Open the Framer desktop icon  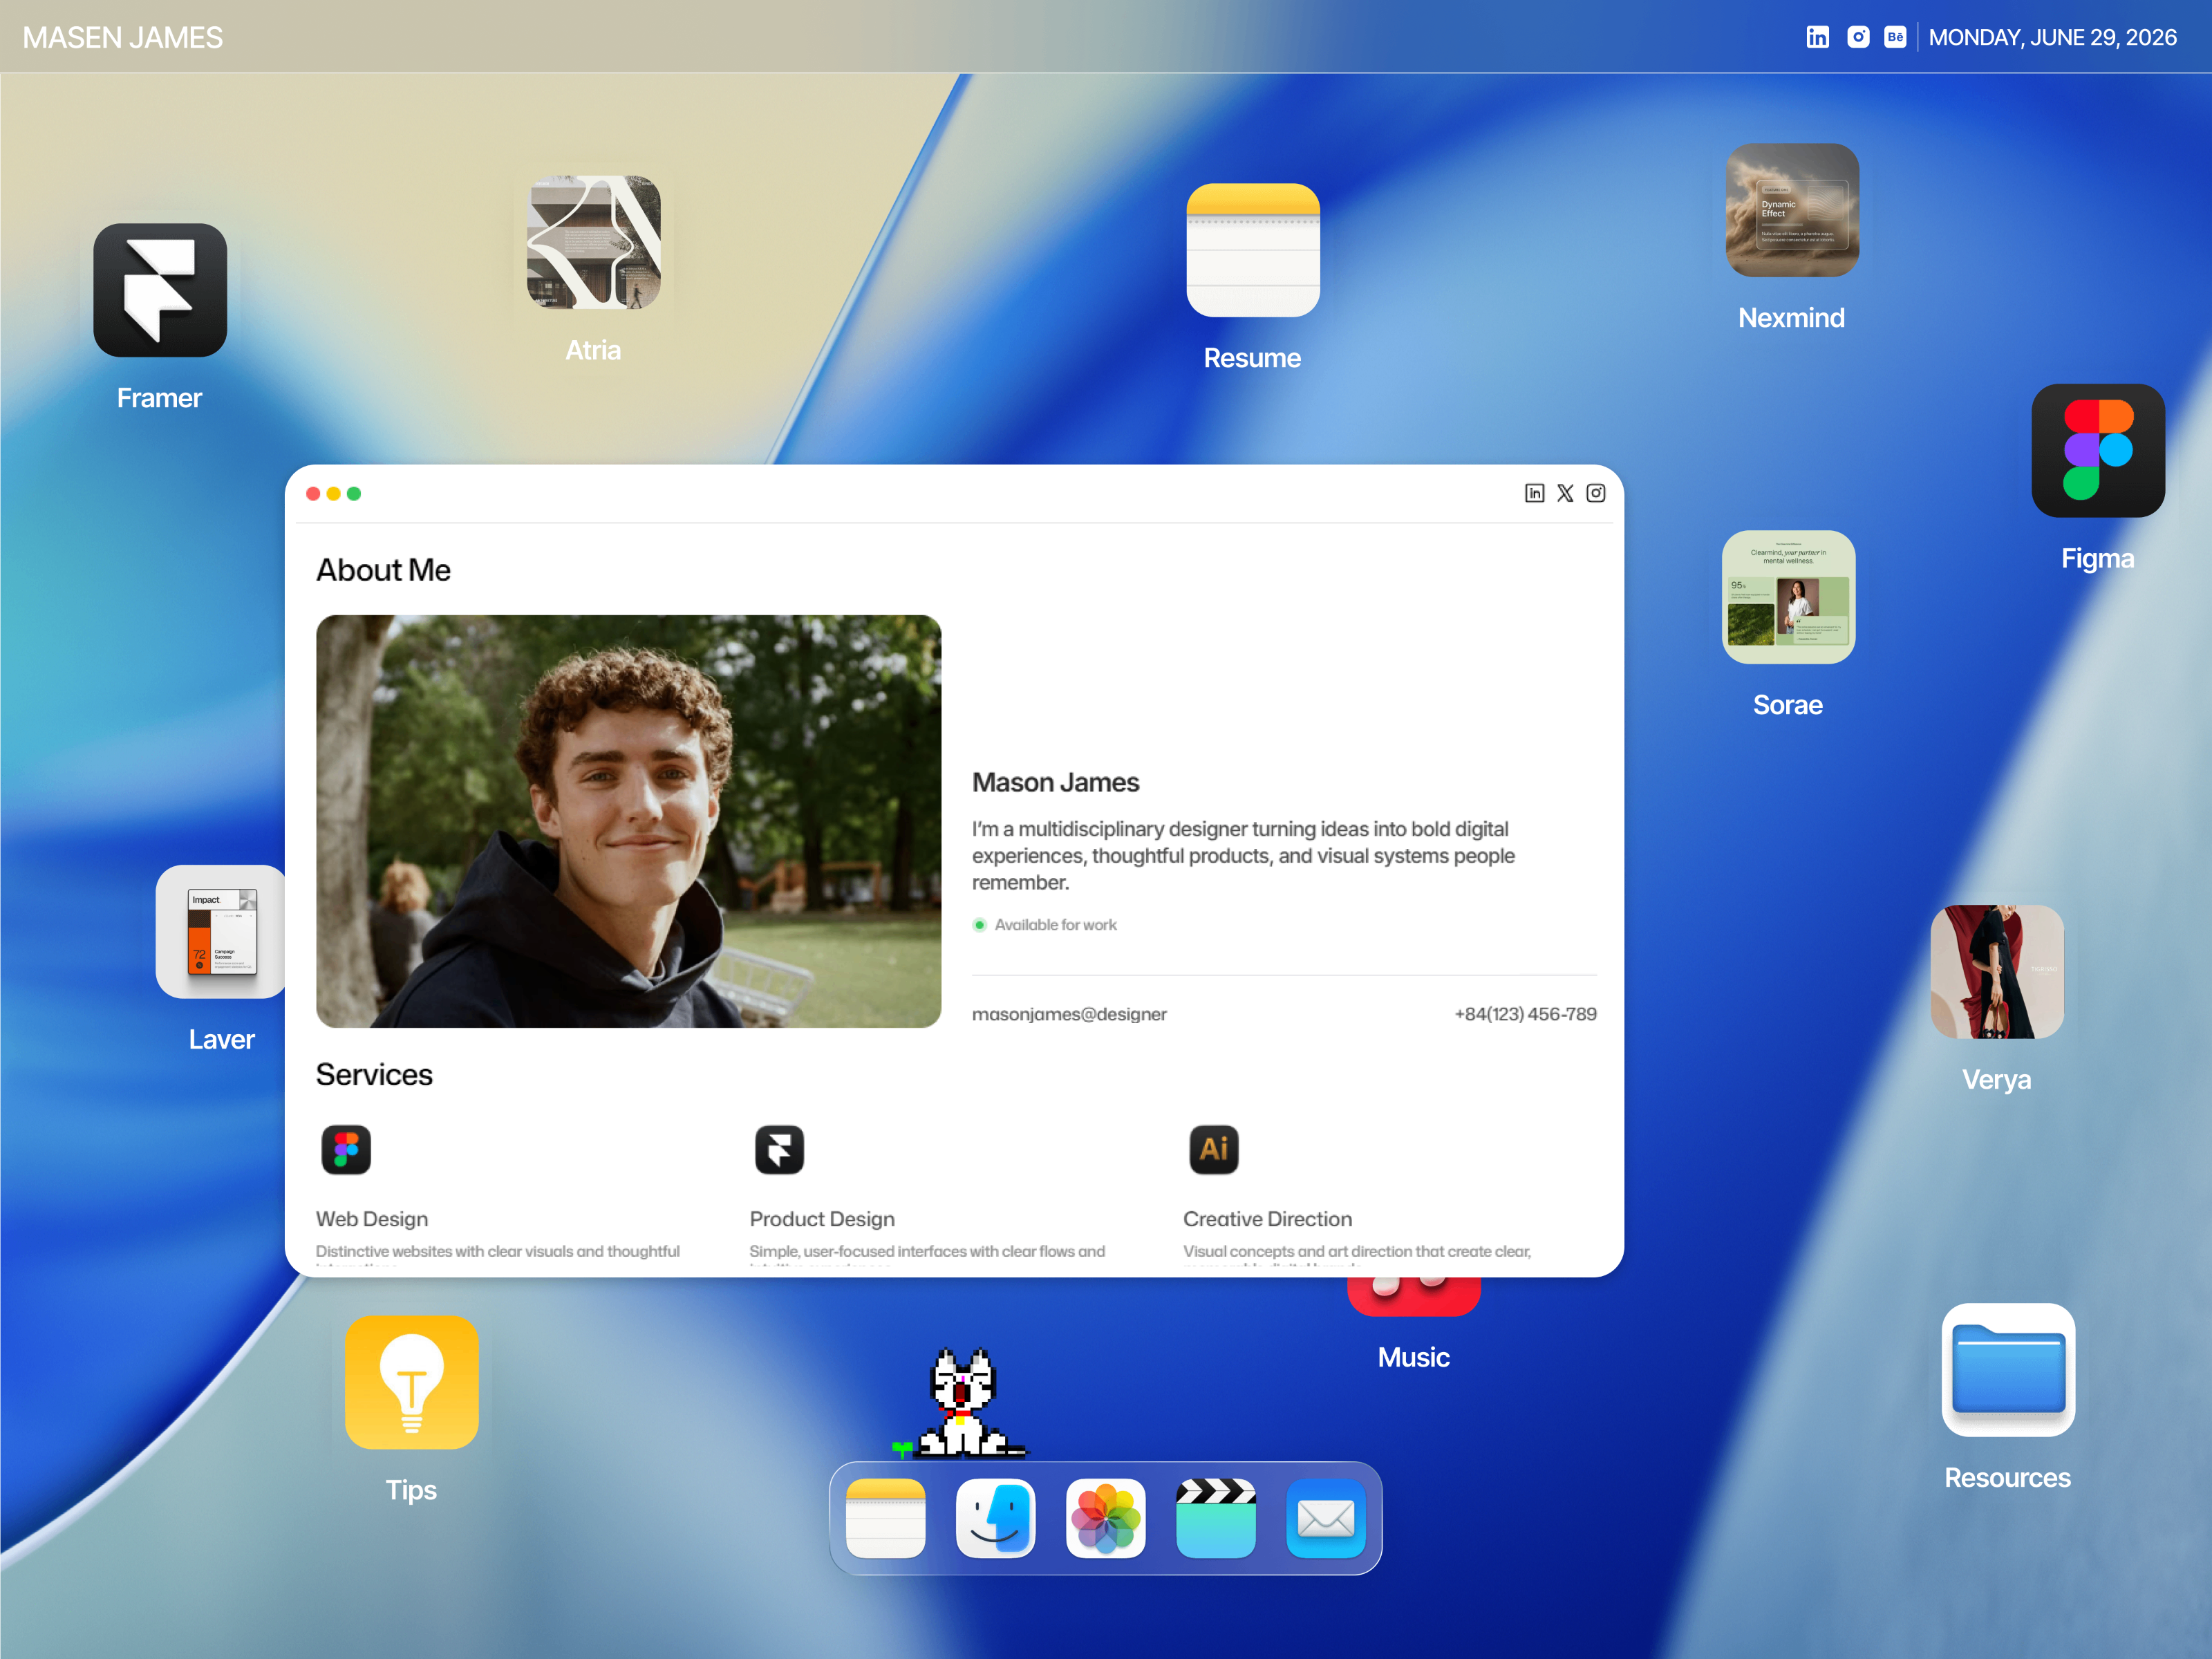coord(160,290)
